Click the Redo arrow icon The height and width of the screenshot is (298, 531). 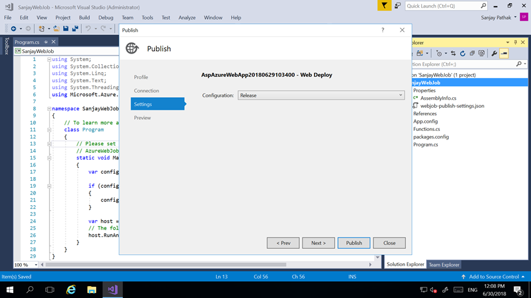103,29
